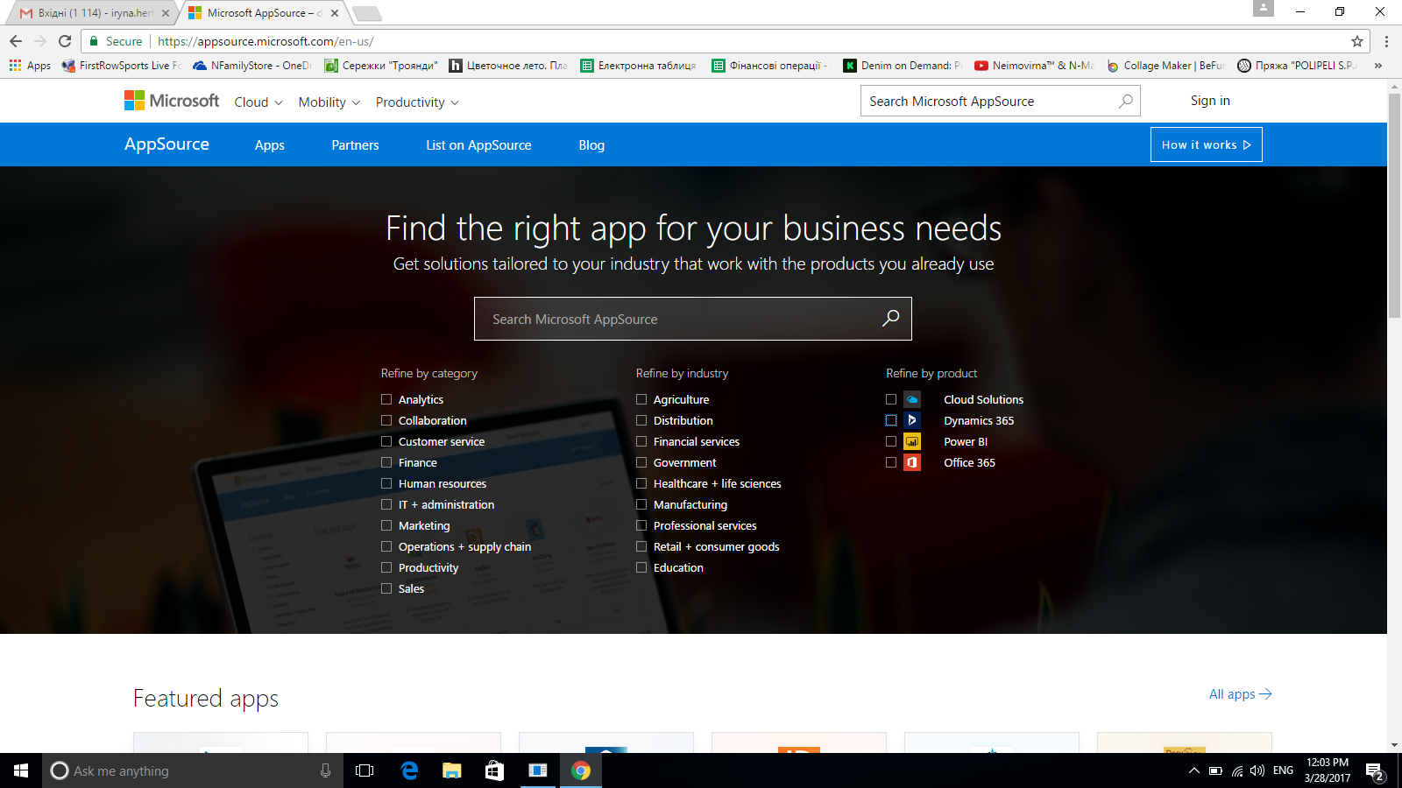Bookmark this page with the star icon
The width and height of the screenshot is (1402, 788).
[x=1357, y=41]
